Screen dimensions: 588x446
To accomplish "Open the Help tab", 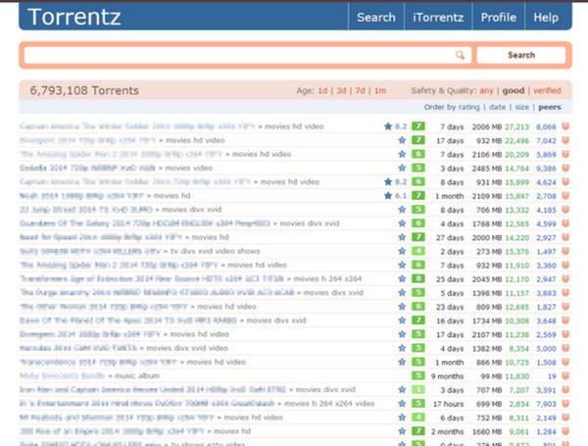I will pos(546,18).
